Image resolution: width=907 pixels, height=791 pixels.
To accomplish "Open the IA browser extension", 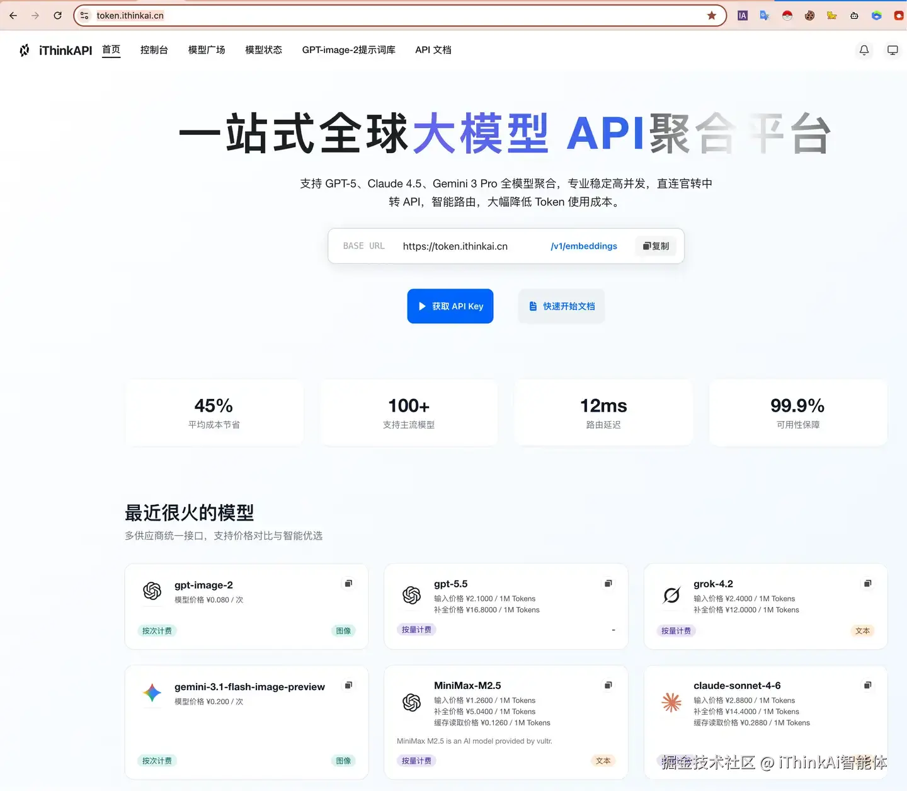I will [x=743, y=16].
